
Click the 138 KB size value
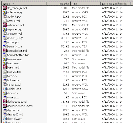coord(65,8)
